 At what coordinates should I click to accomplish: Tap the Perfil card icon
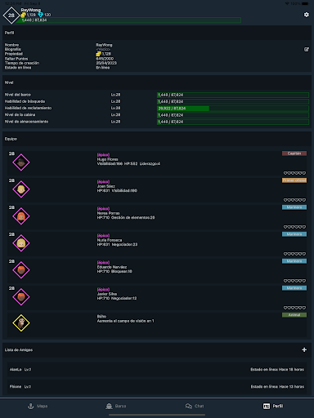[267, 406]
